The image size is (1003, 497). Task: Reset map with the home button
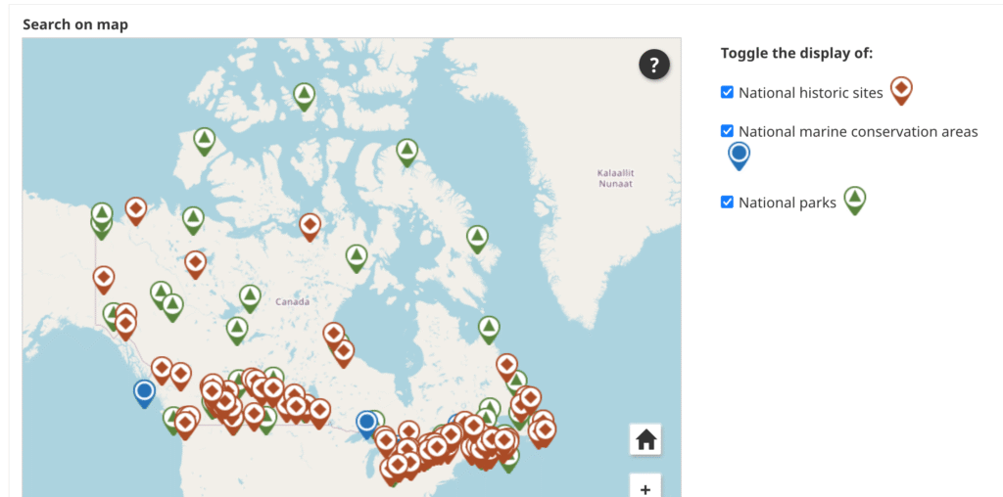pyautogui.click(x=645, y=439)
